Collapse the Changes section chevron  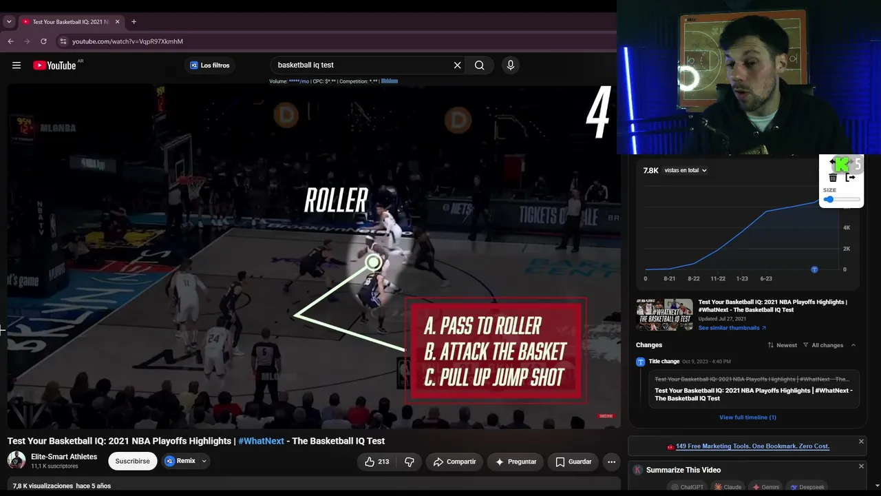pos(853,345)
